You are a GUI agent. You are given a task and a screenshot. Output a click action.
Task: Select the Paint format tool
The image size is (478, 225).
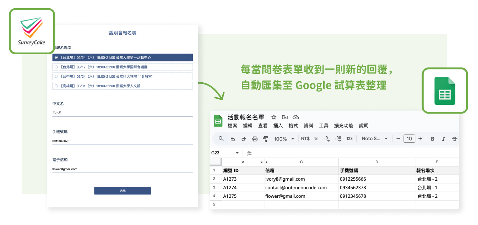point(265,139)
